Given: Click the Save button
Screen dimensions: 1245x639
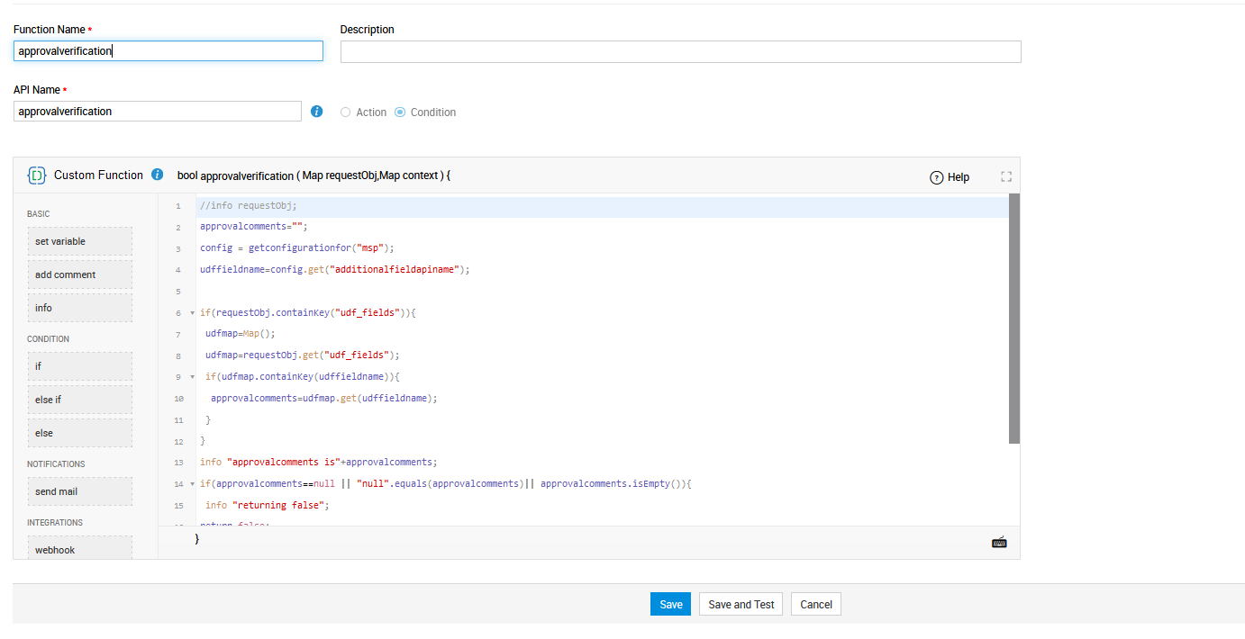Looking at the screenshot, I should [670, 604].
